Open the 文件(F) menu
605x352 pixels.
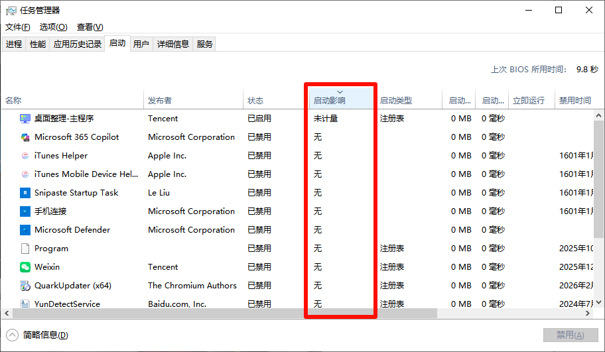pos(18,27)
